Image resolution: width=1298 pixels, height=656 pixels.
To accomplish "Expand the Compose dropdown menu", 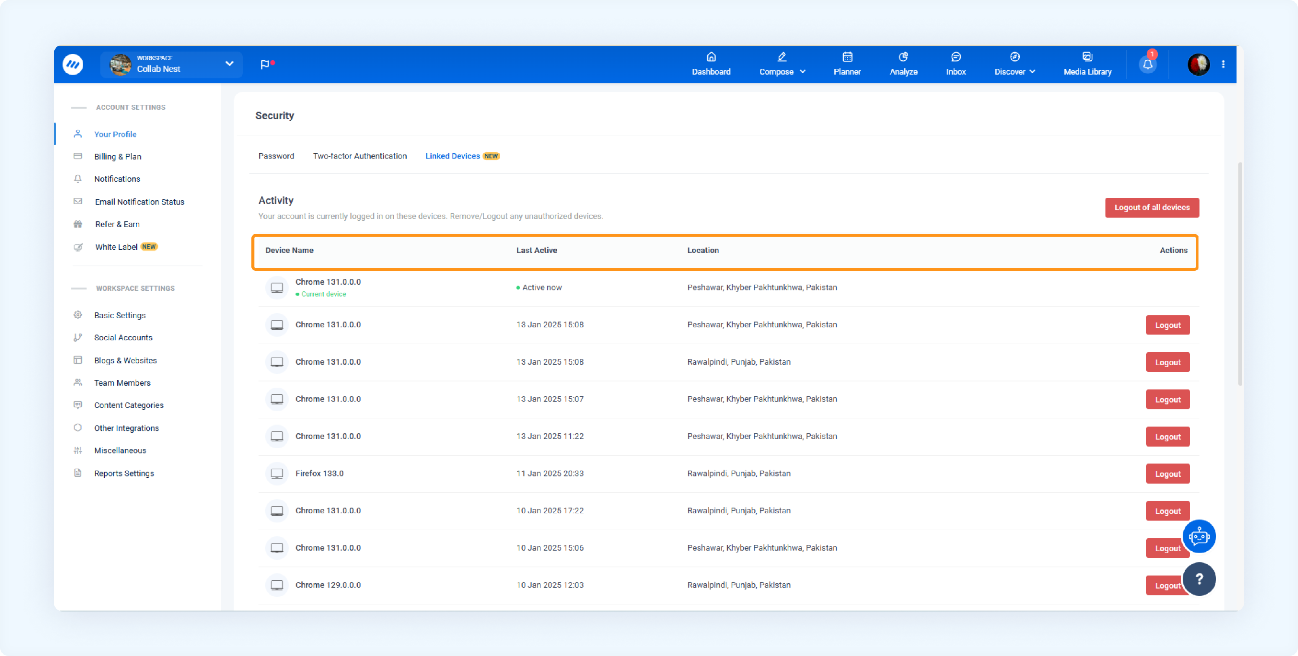I will tap(782, 64).
